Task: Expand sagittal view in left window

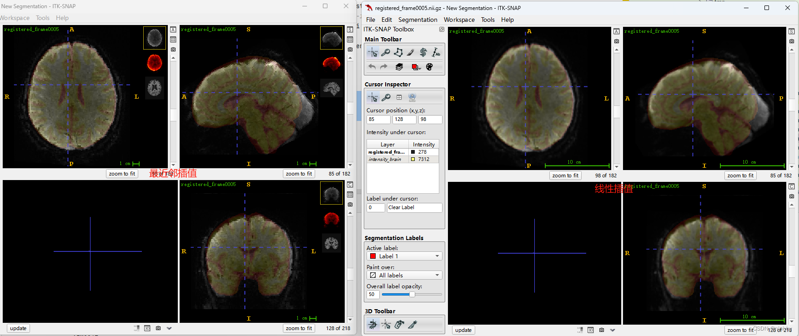Action: 350,30
